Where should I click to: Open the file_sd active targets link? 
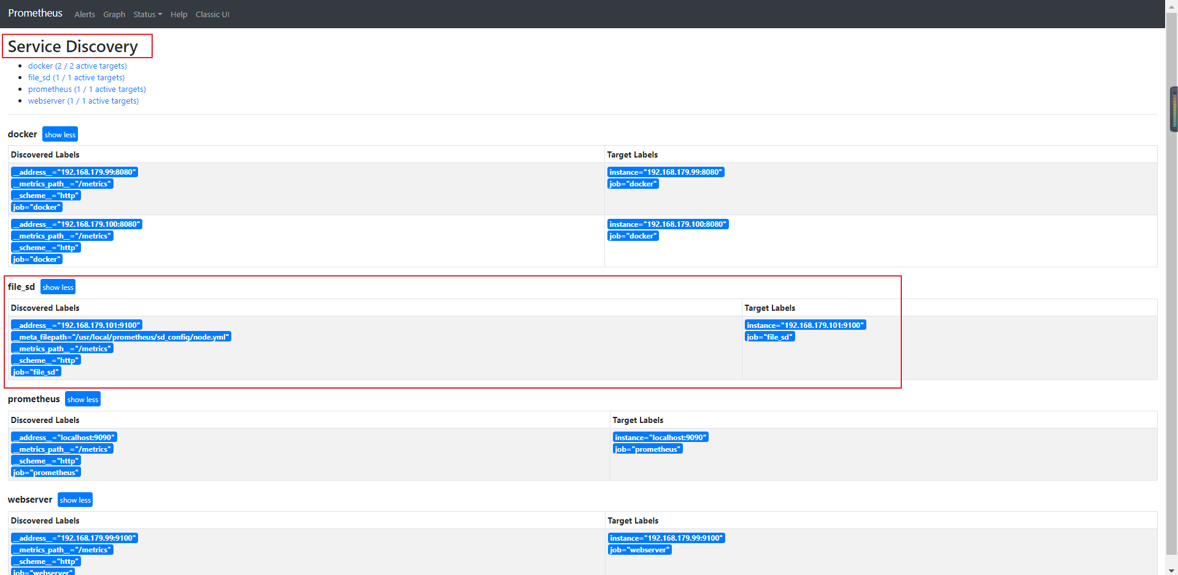tap(76, 77)
